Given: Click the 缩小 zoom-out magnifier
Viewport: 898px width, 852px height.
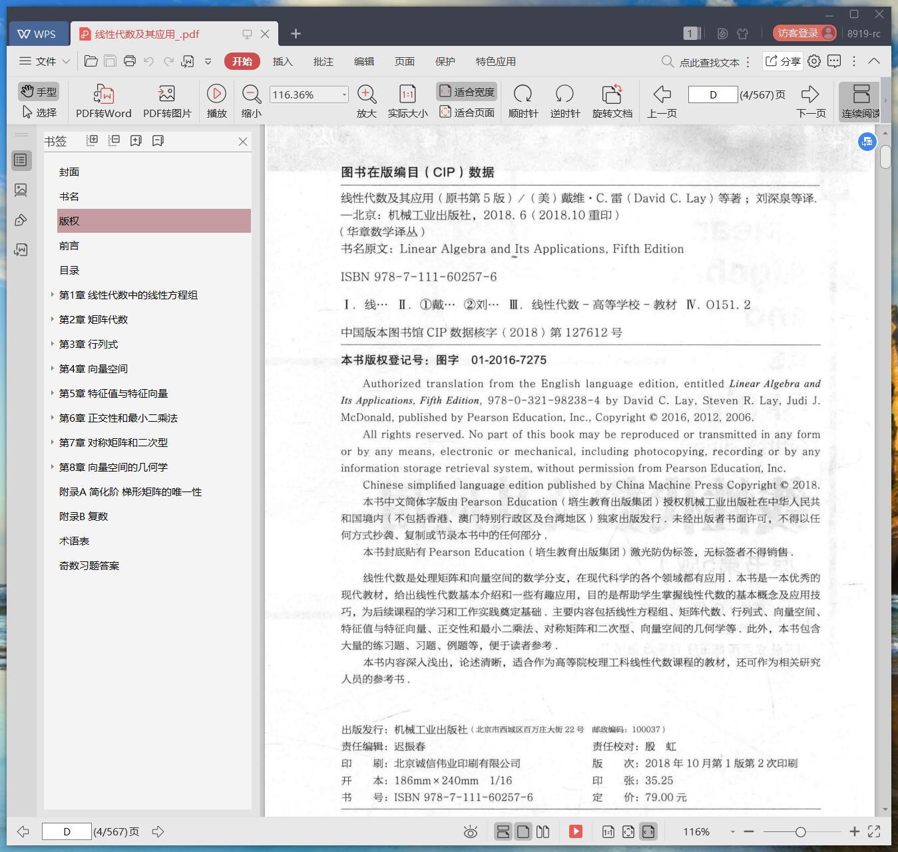Looking at the screenshot, I should point(251,101).
